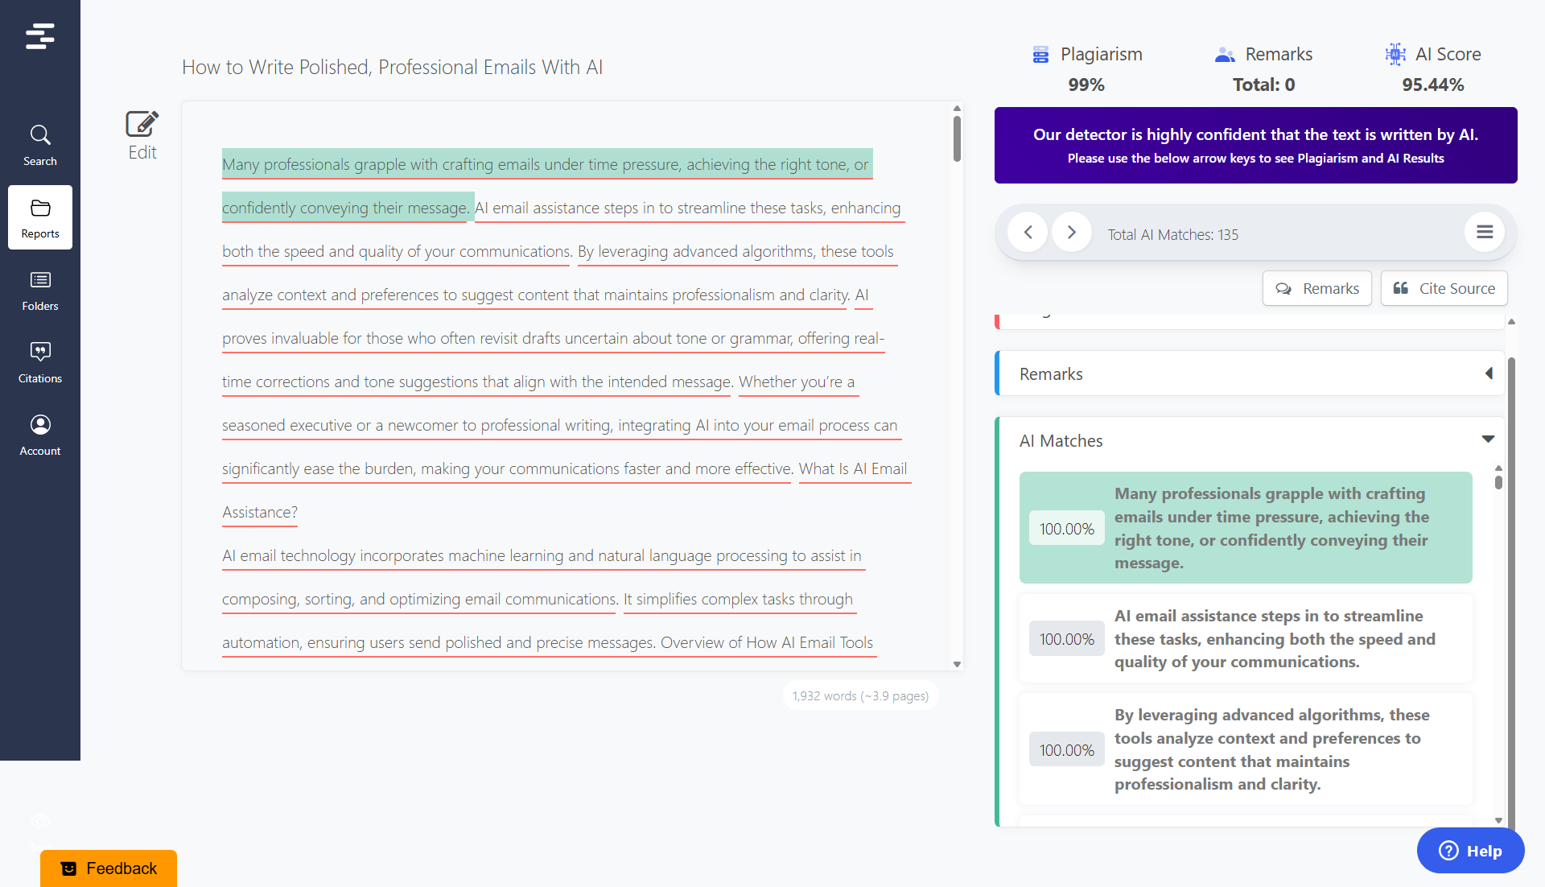1545x887 pixels.
Task: Open the Account section in the sidebar
Action: 39,434
